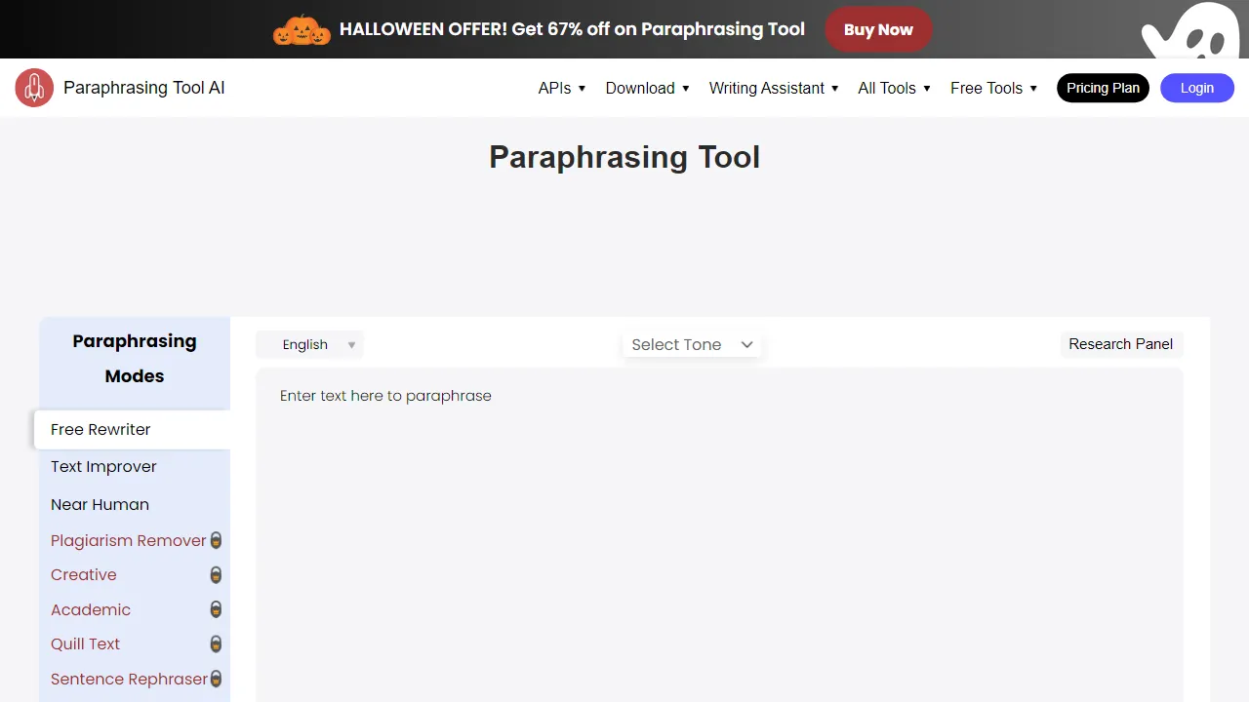Image resolution: width=1249 pixels, height=702 pixels.
Task: Open the APIs dropdown menu
Action: tap(562, 88)
